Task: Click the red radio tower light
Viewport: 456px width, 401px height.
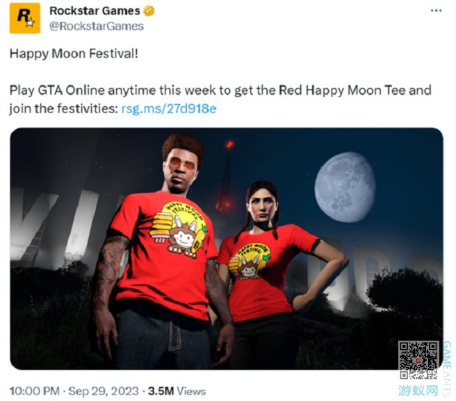Action: click(230, 144)
